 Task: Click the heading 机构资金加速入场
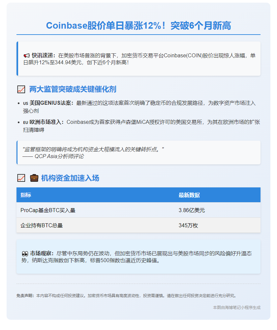click(x=70, y=178)
